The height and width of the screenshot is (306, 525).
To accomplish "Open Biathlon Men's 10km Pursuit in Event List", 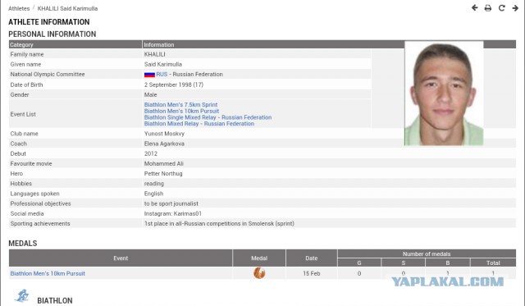I will 181,111.
